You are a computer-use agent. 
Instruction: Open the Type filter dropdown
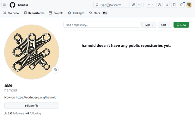pyautogui.click(x=149, y=25)
